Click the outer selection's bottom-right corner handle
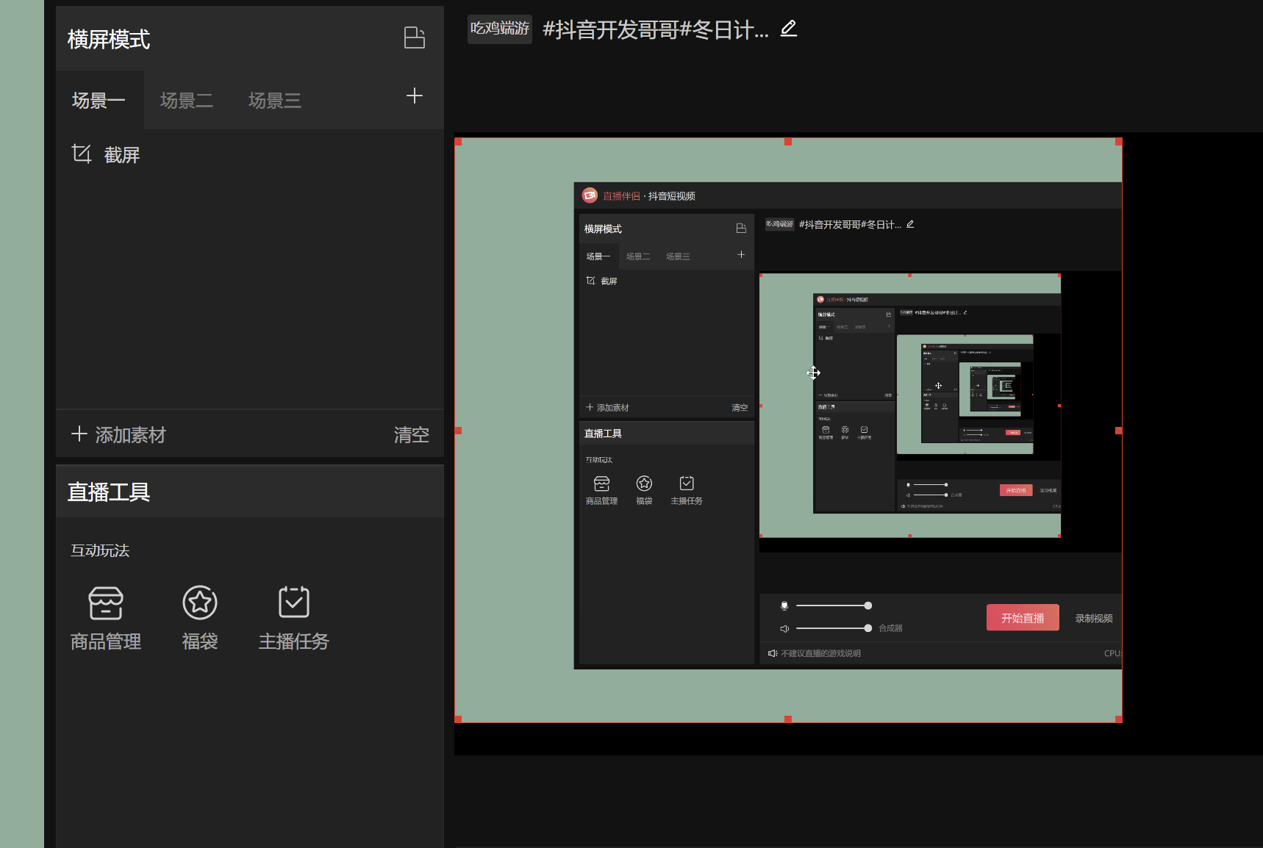The height and width of the screenshot is (848, 1263). point(1119,719)
